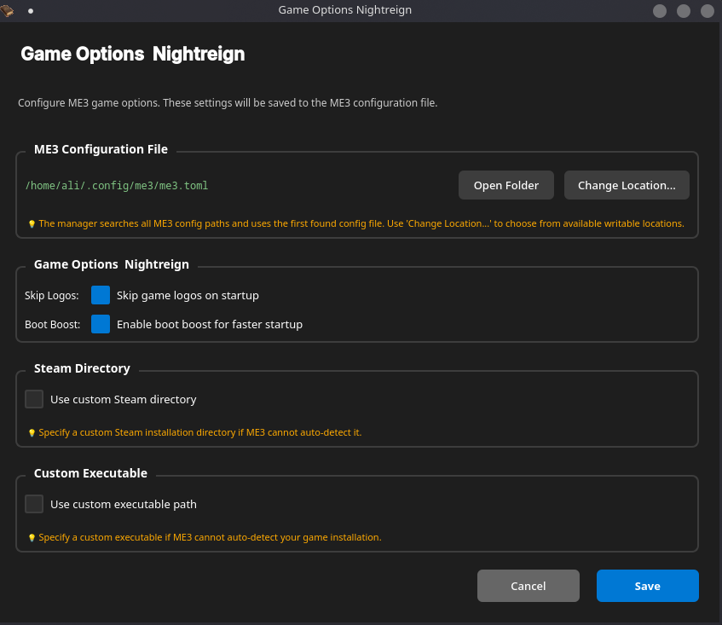
Task: Disable the Skip Logos checkbox
Action: 101,295
